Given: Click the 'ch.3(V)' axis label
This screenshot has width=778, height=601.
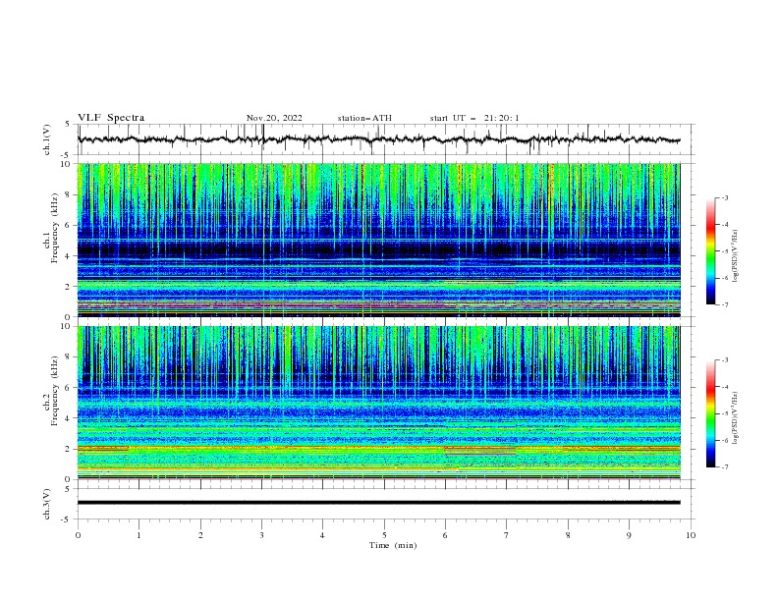Looking at the screenshot, I should 47,504.
